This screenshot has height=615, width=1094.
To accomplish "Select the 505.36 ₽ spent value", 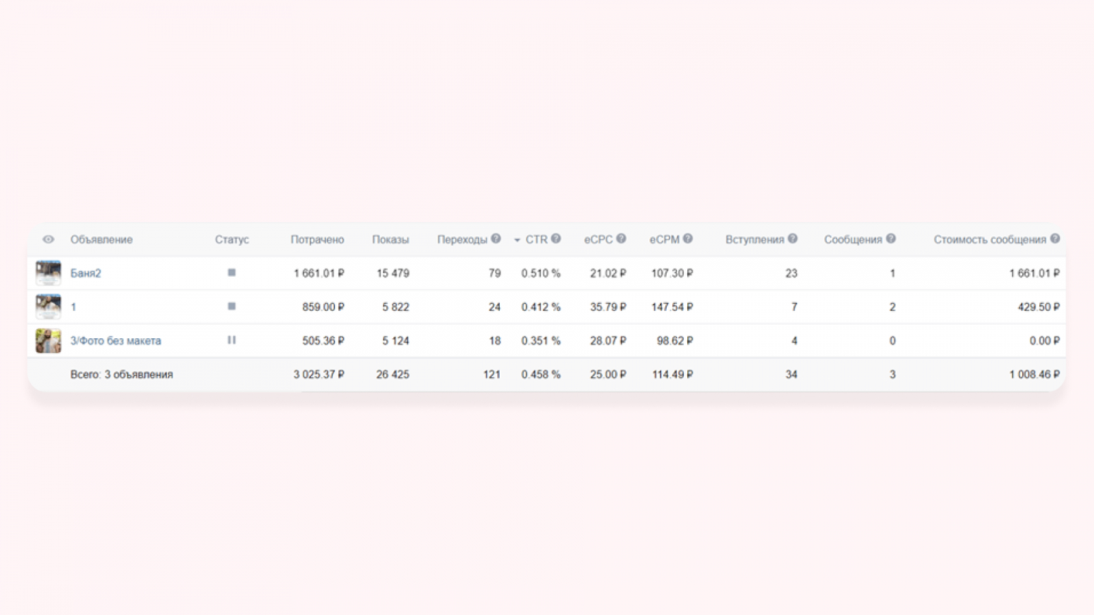I will coord(323,340).
